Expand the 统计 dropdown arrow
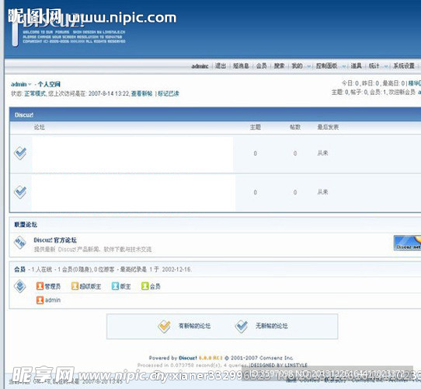This screenshot has width=421, height=389. click(386, 66)
